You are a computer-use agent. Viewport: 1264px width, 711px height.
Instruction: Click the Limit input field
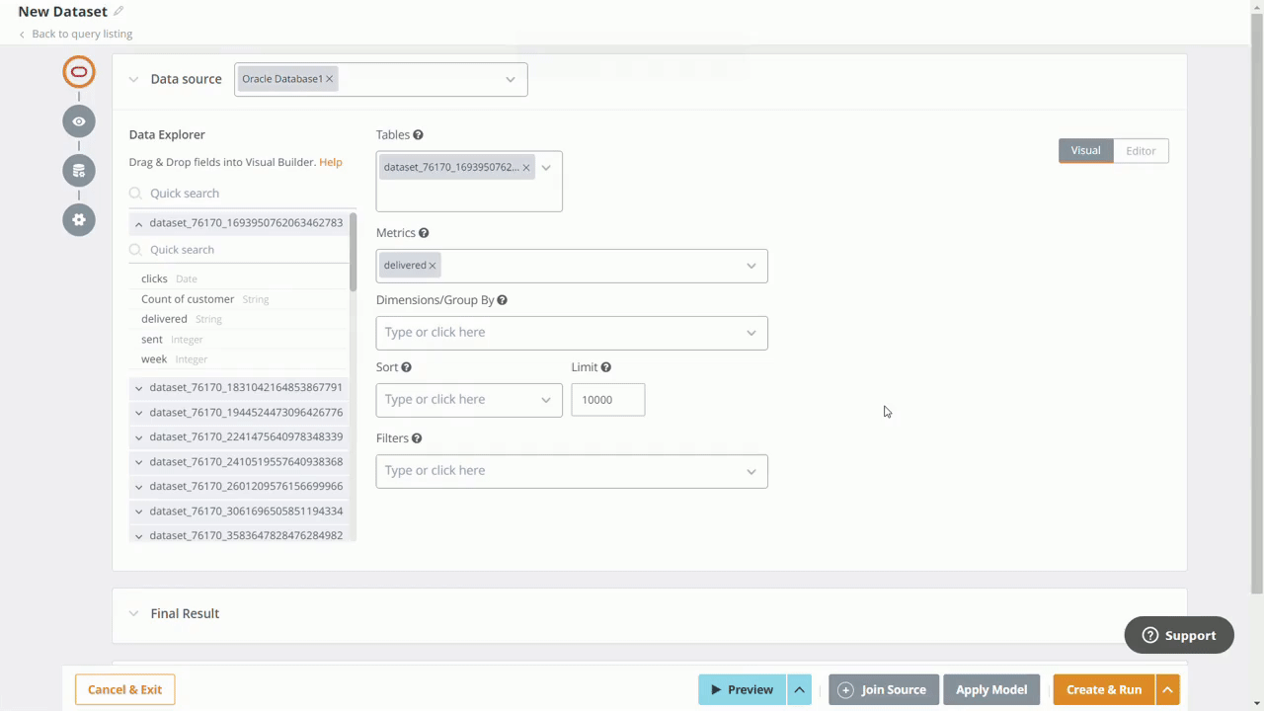coord(607,400)
